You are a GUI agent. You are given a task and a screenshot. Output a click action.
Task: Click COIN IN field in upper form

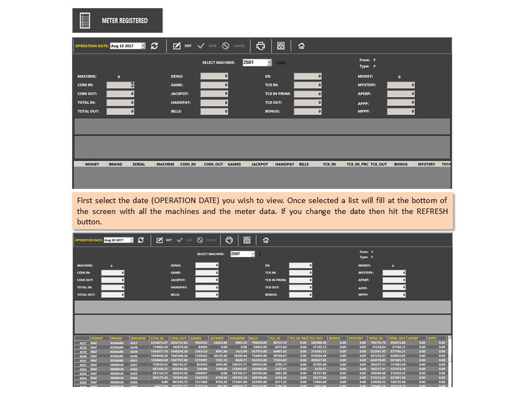tap(120, 85)
